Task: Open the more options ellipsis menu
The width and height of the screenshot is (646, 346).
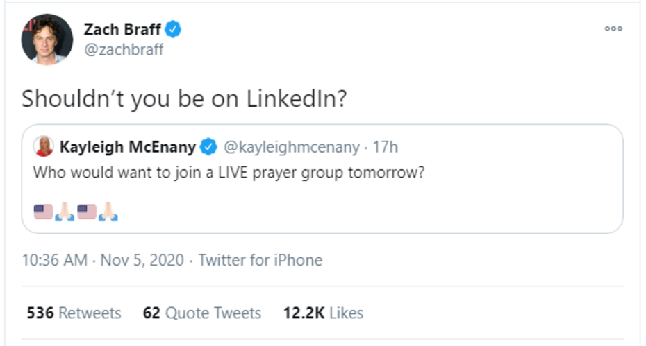Action: point(613,29)
